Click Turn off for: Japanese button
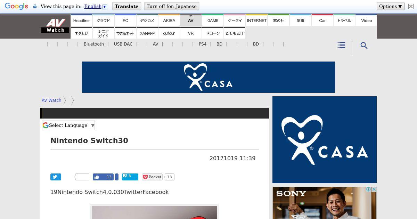417x219 pixels. 171,6
